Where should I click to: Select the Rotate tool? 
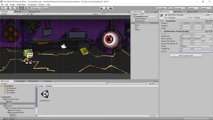13,8
